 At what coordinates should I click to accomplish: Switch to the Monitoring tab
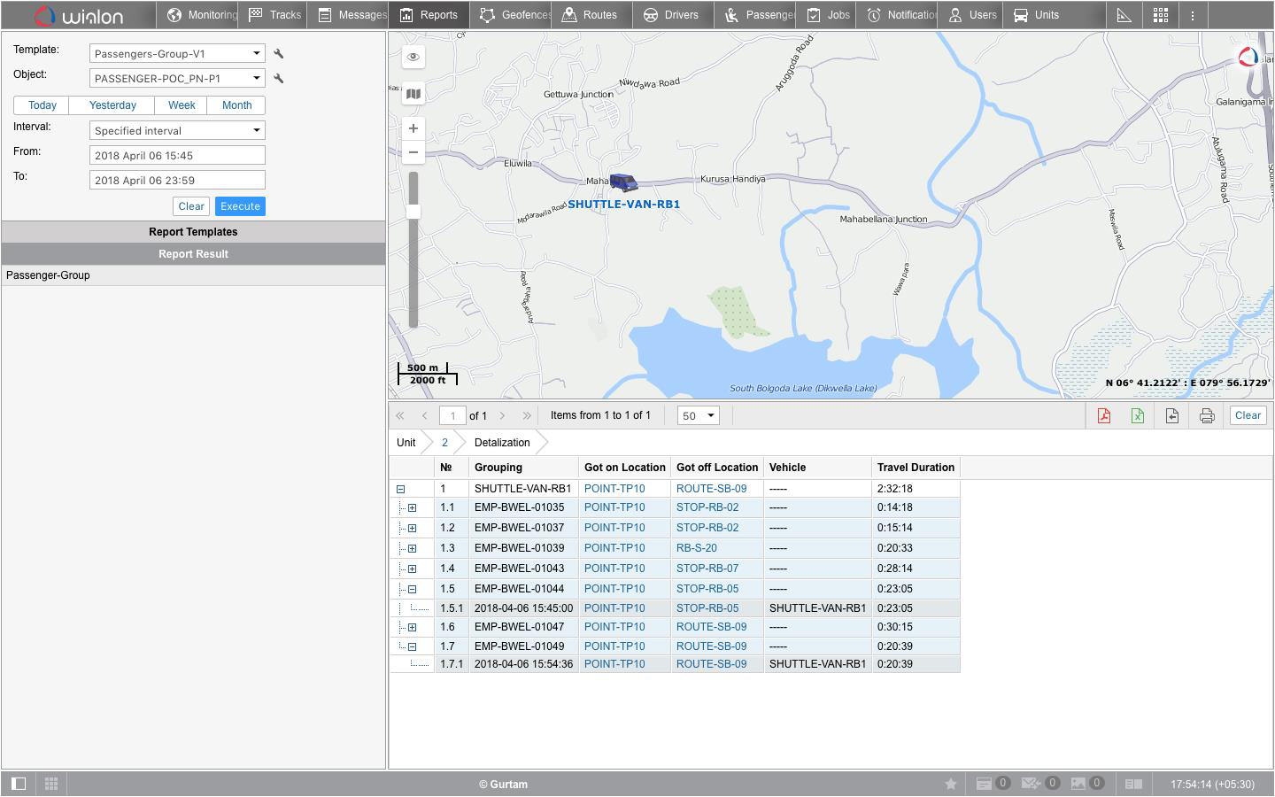pyautogui.click(x=203, y=15)
